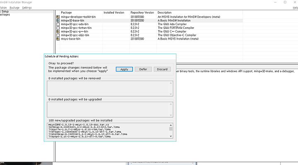Toggle mark for mingw32-base-bin package
Image resolution: width=298 pixels, height=165 pixels.
click(x=58, y=21)
